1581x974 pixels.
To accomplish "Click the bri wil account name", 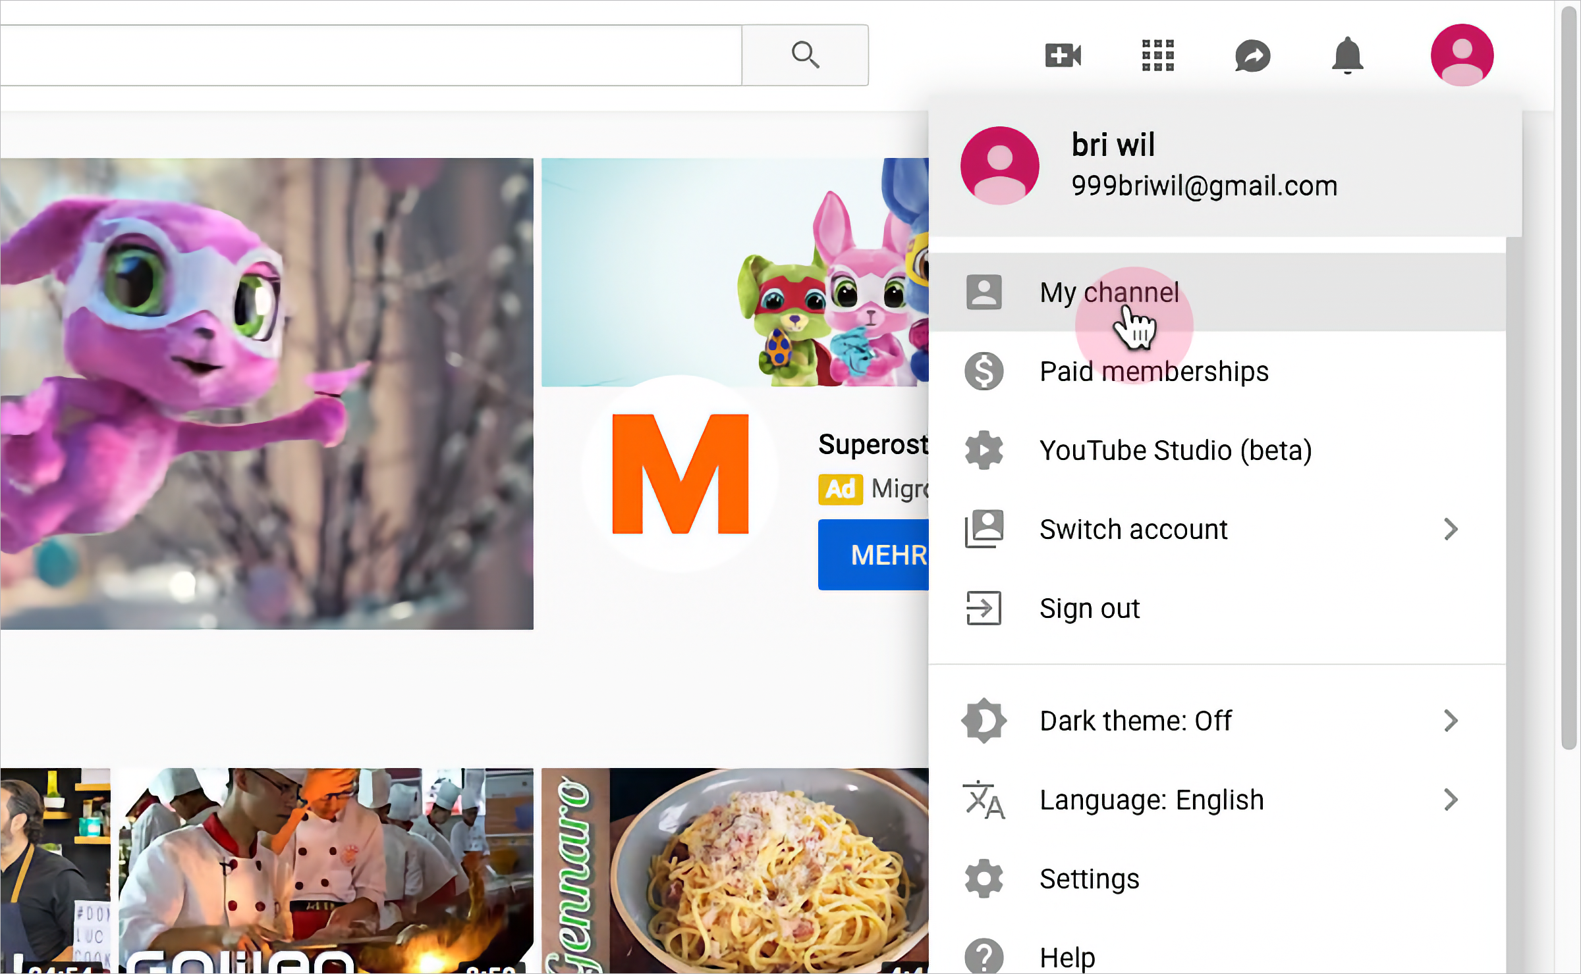I will tap(1113, 144).
